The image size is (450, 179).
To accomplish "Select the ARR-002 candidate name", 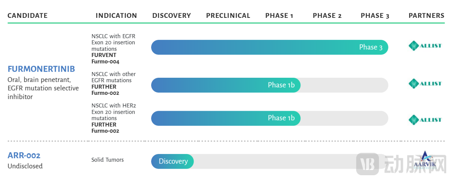I will click(24, 156).
